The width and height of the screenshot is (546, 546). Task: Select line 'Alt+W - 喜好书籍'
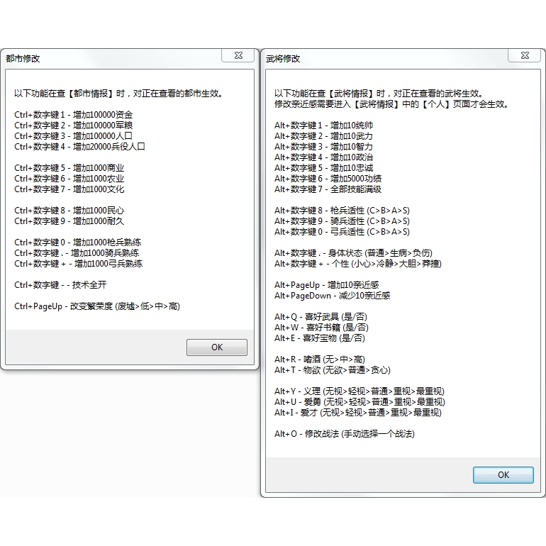coord(321,328)
